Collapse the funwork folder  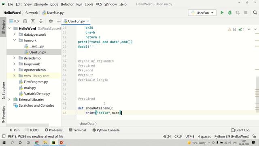(15, 40)
